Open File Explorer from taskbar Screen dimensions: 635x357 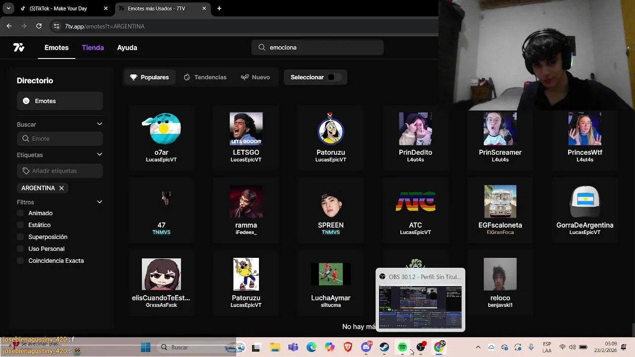pyautogui.click(x=275, y=348)
